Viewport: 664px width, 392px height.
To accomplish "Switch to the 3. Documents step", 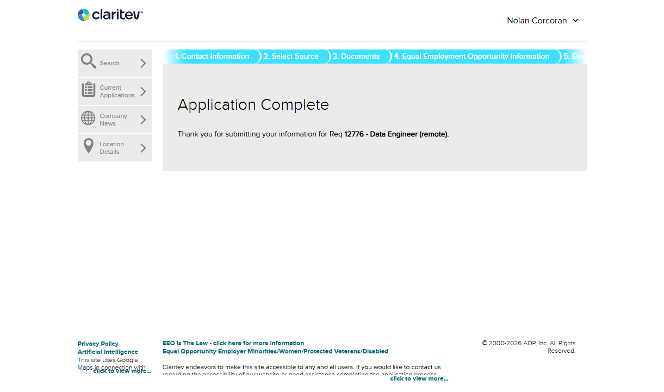I will pos(356,57).
